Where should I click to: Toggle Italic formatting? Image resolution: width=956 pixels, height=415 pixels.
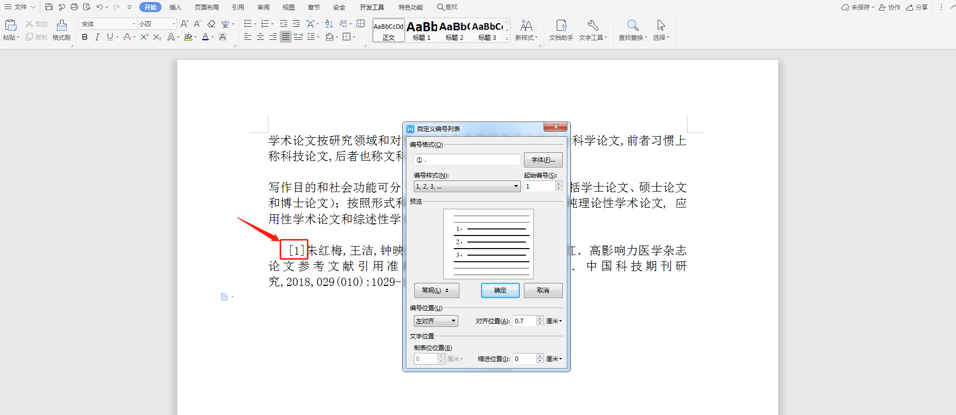97,37
